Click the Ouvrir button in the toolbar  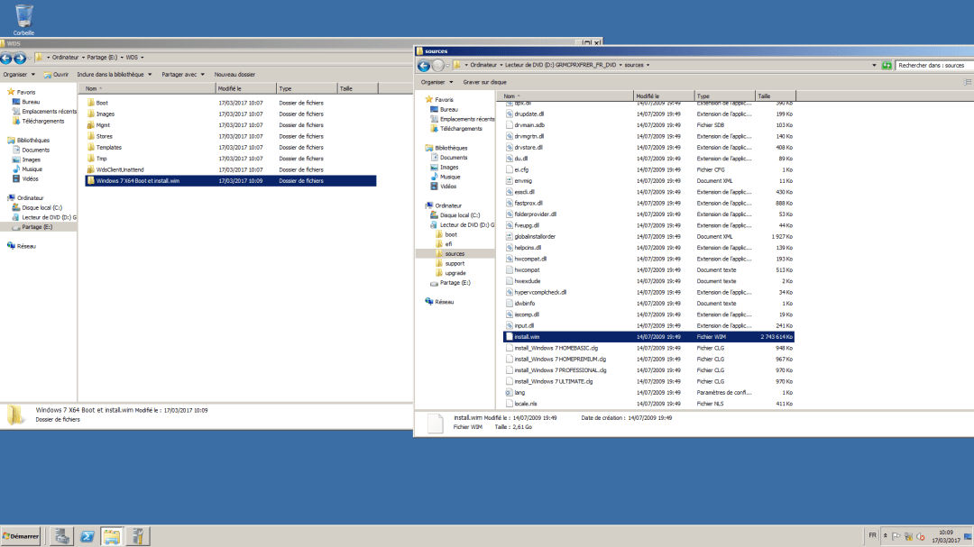coord(58,74)
